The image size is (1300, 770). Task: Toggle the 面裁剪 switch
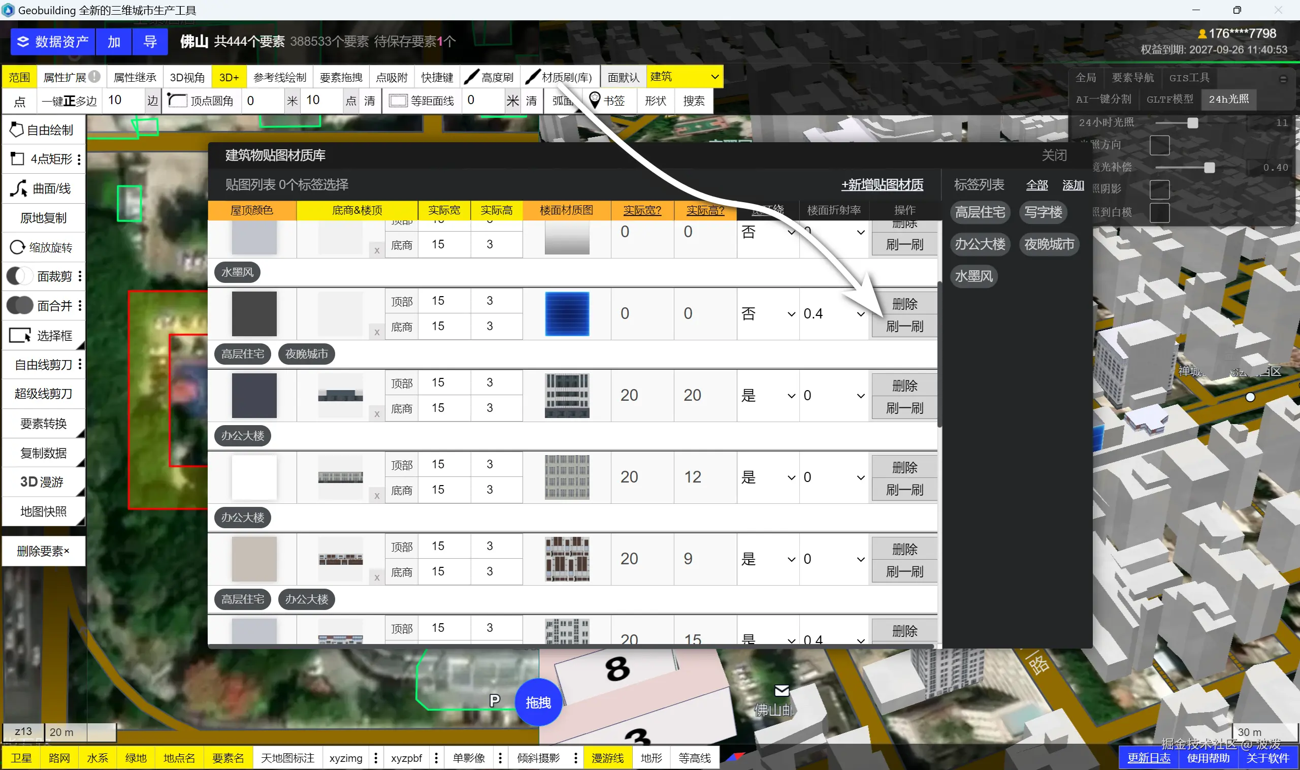(x=20, y=276)
